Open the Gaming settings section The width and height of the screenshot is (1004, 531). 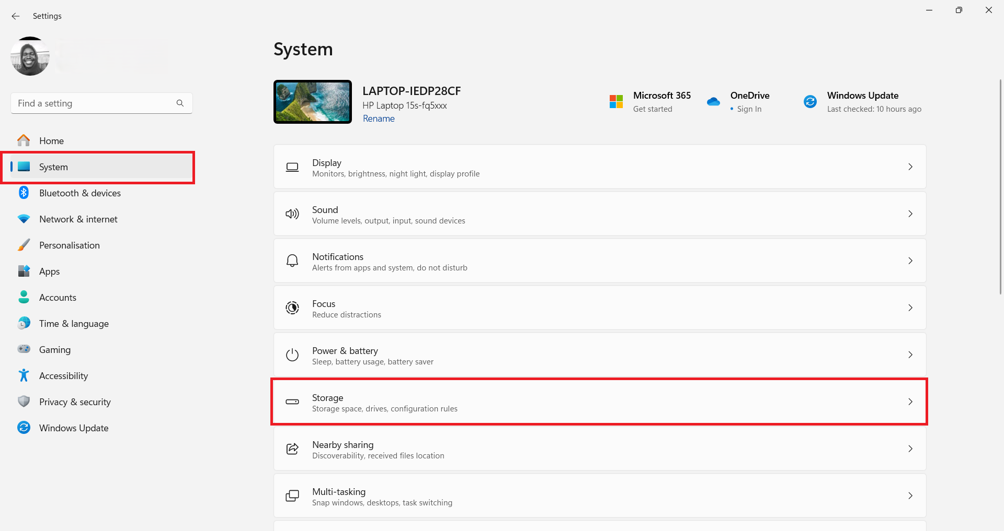[55, 349]
